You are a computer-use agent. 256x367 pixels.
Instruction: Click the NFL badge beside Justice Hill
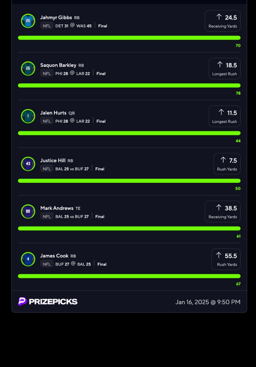tap(47, 169)
